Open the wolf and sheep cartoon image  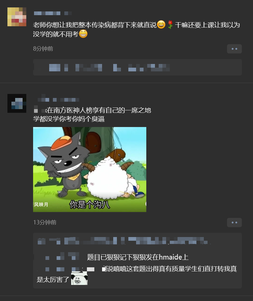tap(89, 169)
